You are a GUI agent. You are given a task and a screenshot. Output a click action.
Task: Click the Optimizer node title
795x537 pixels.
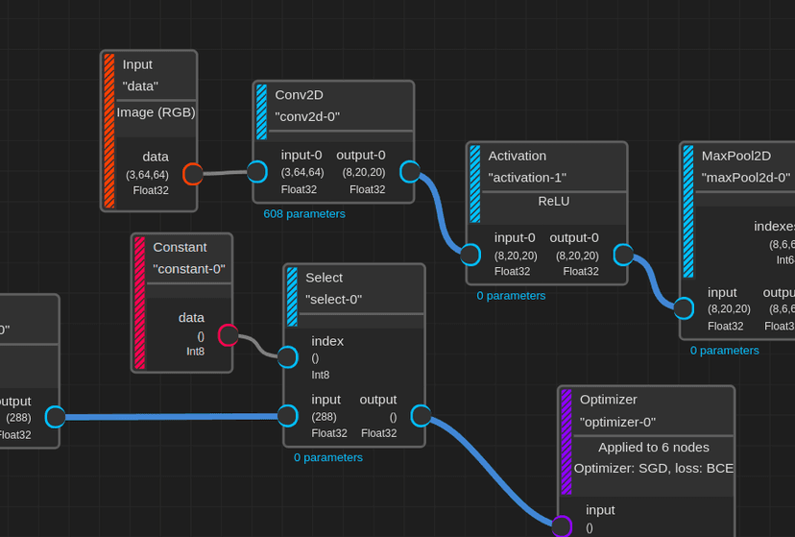tap(609, 400)
